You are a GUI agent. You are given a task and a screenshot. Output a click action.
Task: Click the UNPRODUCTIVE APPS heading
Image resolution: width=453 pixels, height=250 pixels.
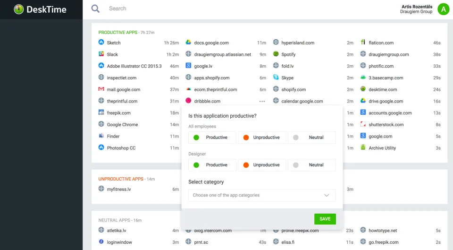pyautogui.click(x=121, y=179)
